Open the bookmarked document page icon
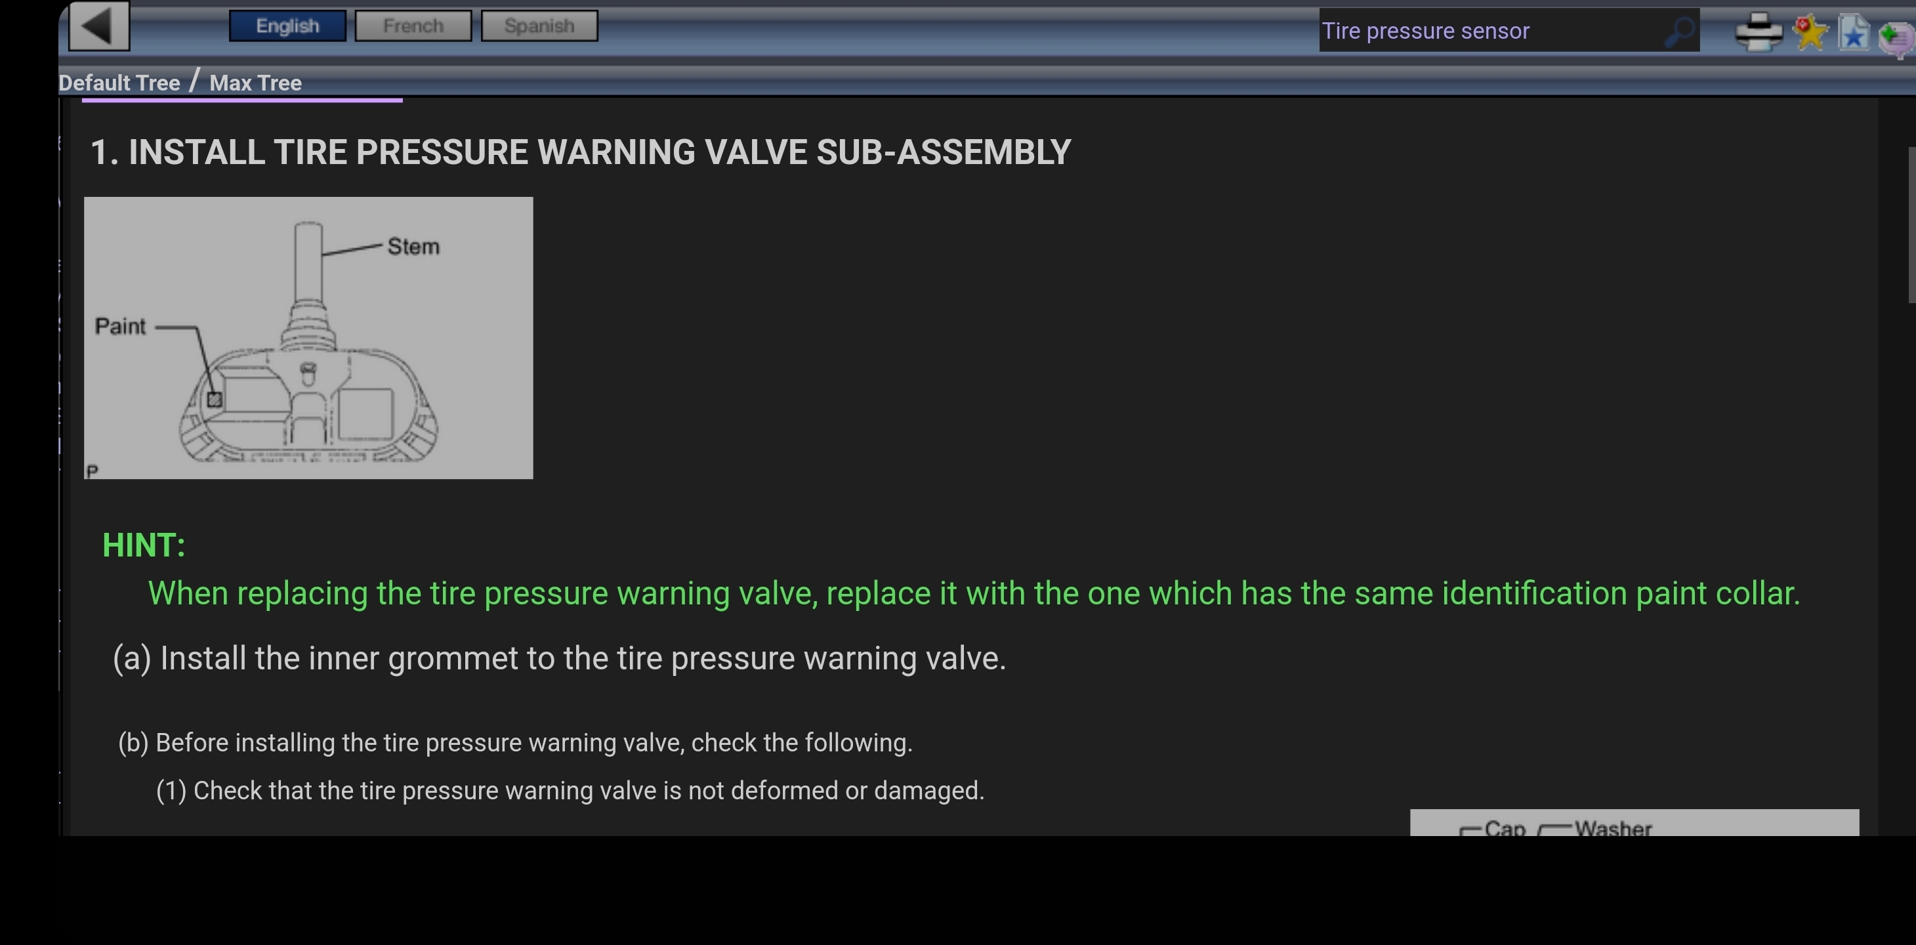The height and width of the screenshot is (945, 1916). [x=1854, y=32]
